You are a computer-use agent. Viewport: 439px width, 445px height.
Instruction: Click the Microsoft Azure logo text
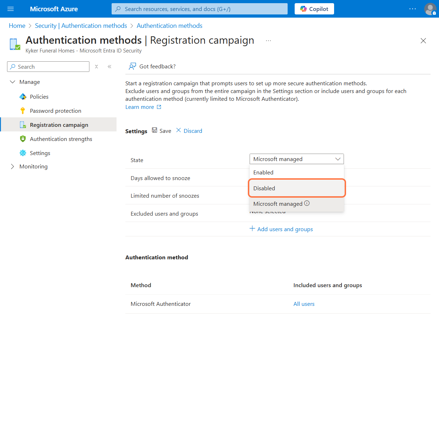click(x=54, y=9)
